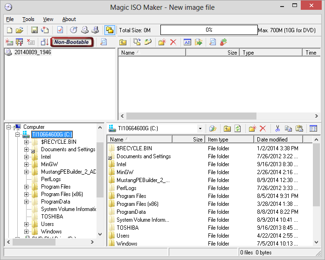Image resolution: width=325 pixels, height=260 pixels.
Task: Sort file browser list by Size column
Action: pyautogui.click(x=189, y=140)
